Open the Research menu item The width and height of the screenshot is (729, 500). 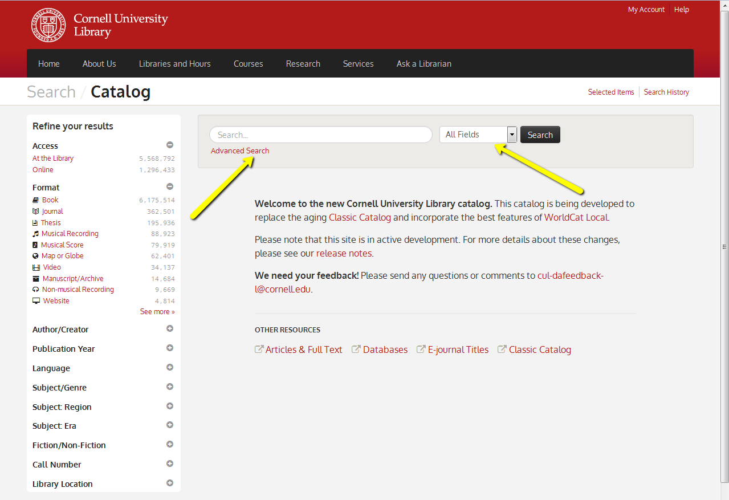[x=303, y=64]
